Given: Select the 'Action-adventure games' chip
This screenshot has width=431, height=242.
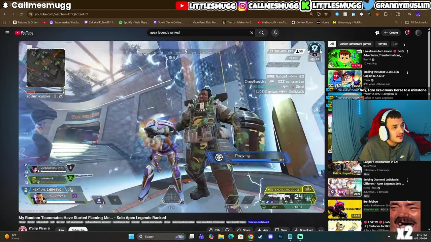Looking at the screenshot, I should pos(356,44).
